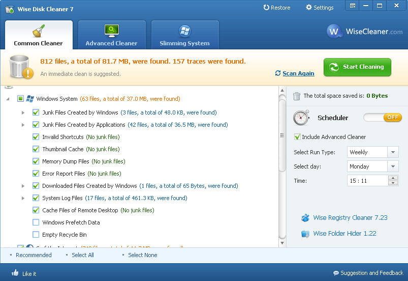Turn the Scheduler switch on

pyautogui.click(x=383, y=117)
